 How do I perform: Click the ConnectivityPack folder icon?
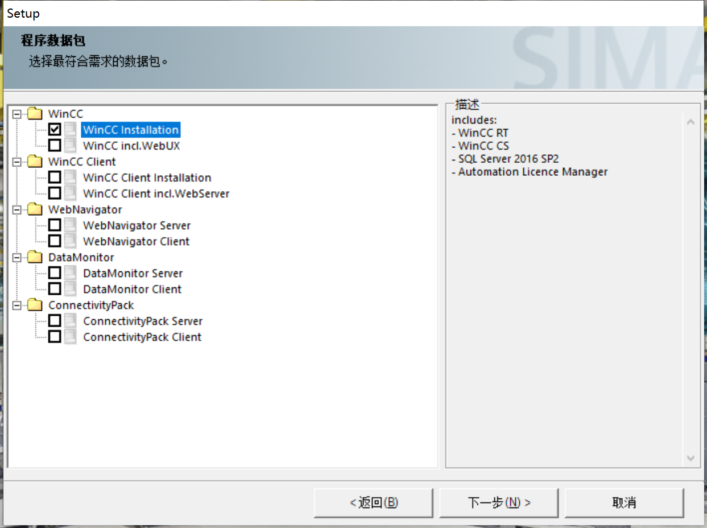coord(35,305)
